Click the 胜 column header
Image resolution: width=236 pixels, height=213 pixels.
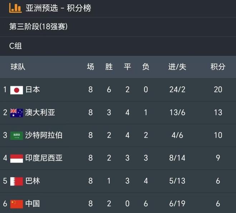pos(109,67)
